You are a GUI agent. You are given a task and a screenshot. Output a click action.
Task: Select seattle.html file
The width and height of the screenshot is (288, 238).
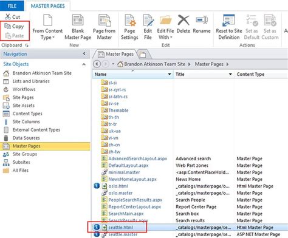[x=120, y=227]
